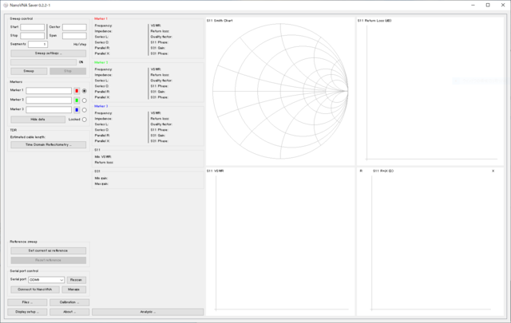Click the Marker 3 frequency input
Image resolution: width=511 pixels, height=323 pixels.
(x=49, y=110)
